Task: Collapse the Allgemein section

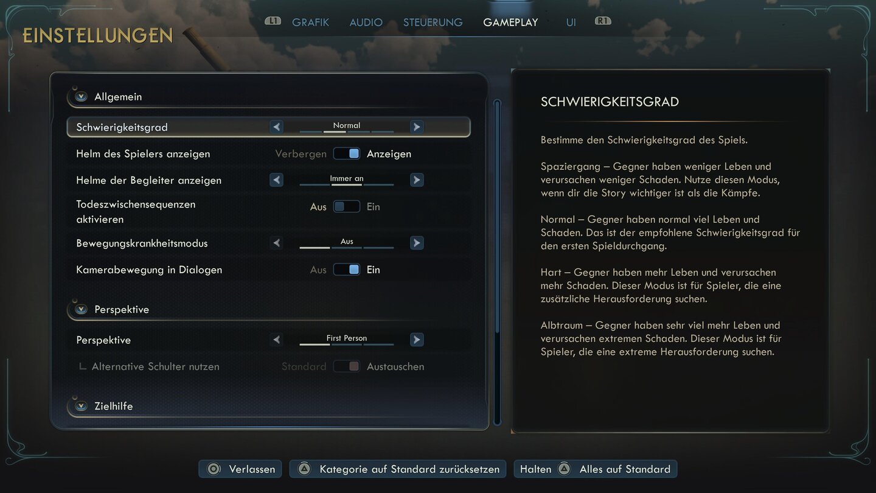Action: 81,97
